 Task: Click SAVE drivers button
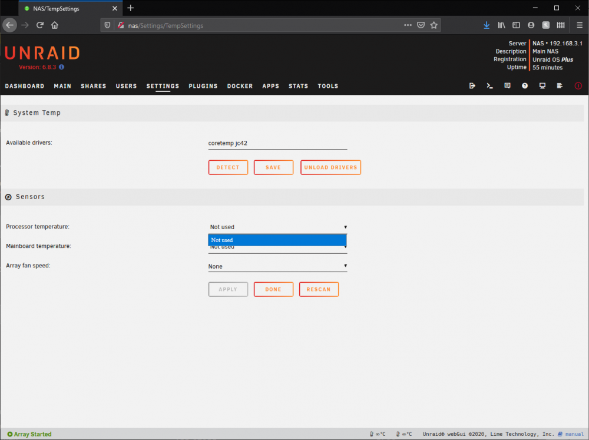tap(273, 167)
